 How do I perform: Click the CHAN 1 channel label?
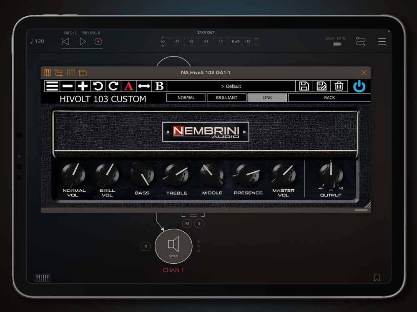[x=173, y=270]
